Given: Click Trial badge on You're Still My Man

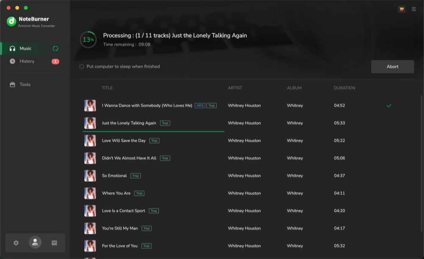Looking at the screenshot, I should 147,228.
